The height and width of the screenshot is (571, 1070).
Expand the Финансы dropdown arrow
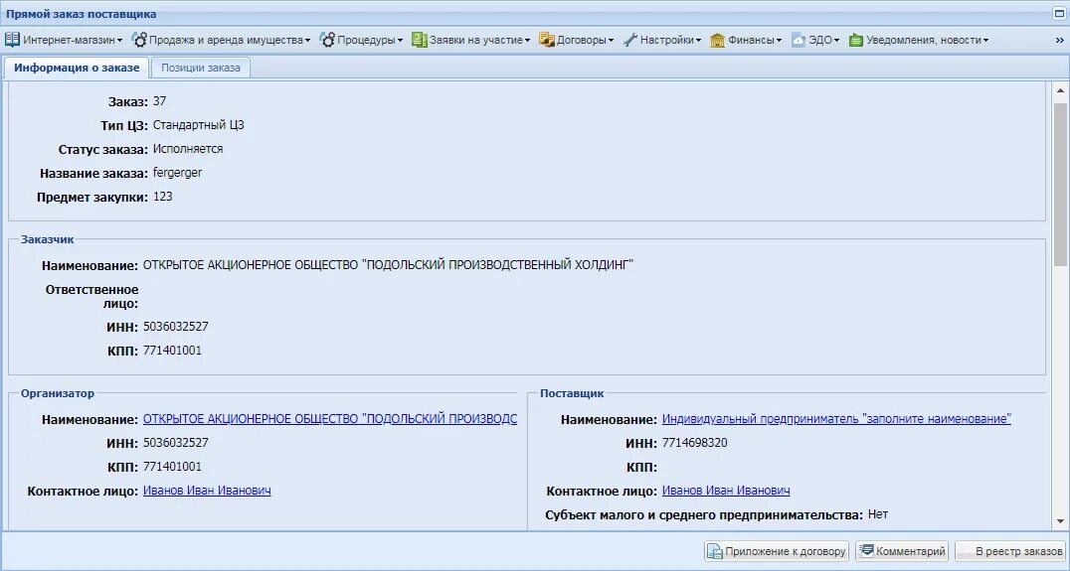tap(779, 40)
